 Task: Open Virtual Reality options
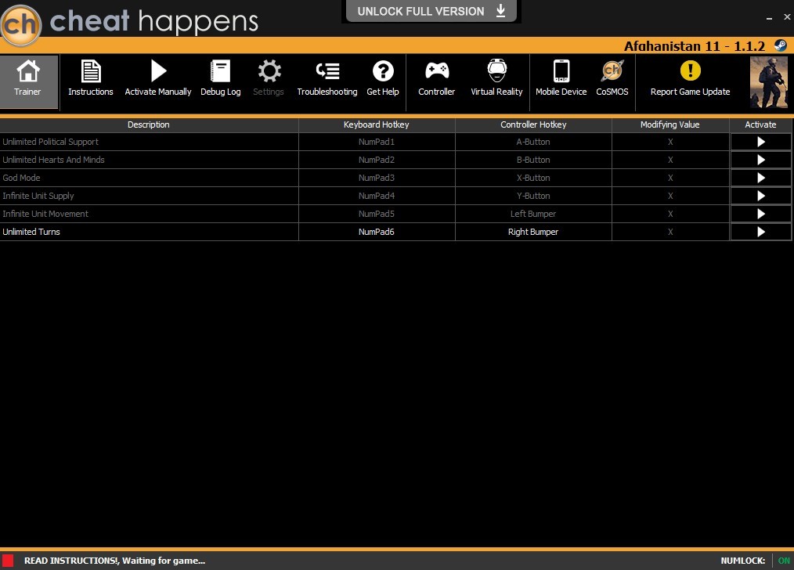496,78
